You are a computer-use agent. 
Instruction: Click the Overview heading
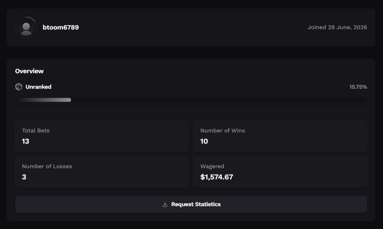tap(29, 71)
